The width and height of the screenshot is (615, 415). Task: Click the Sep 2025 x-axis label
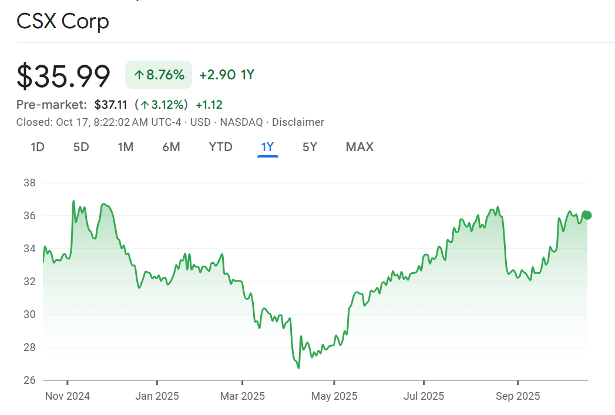tap(517, 396)
